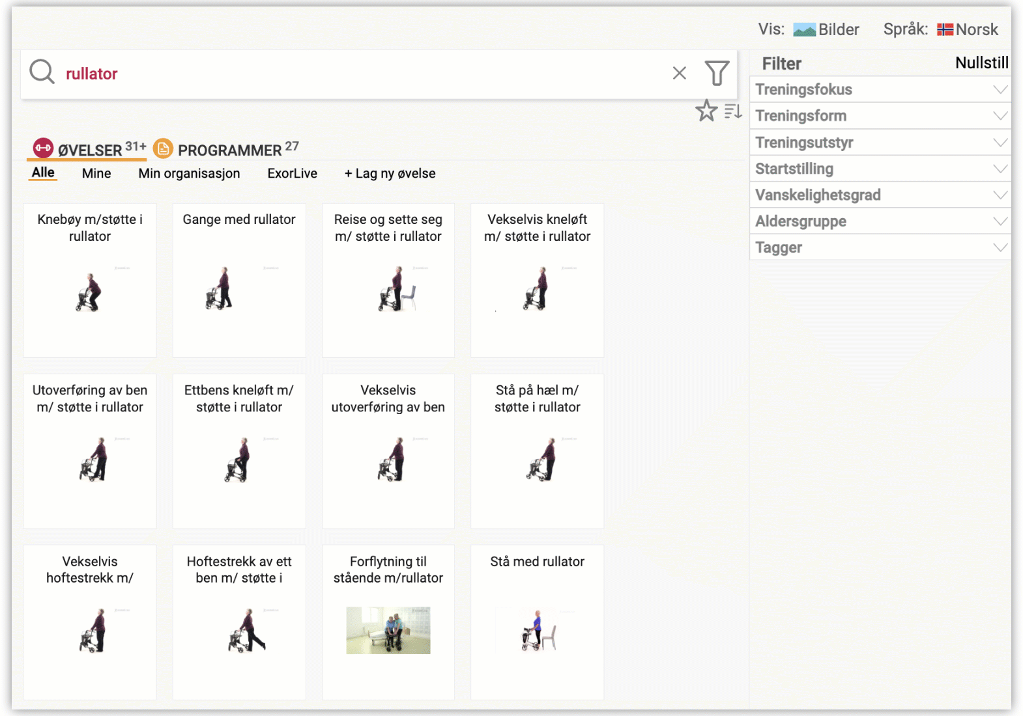Select the Alle sub-tab
This screenshot has height=716, width=1023.
coord(43,172)
